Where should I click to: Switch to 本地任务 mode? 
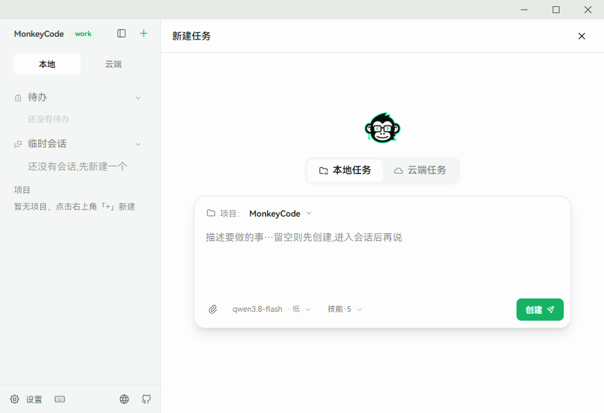click(x=345, y=170)
